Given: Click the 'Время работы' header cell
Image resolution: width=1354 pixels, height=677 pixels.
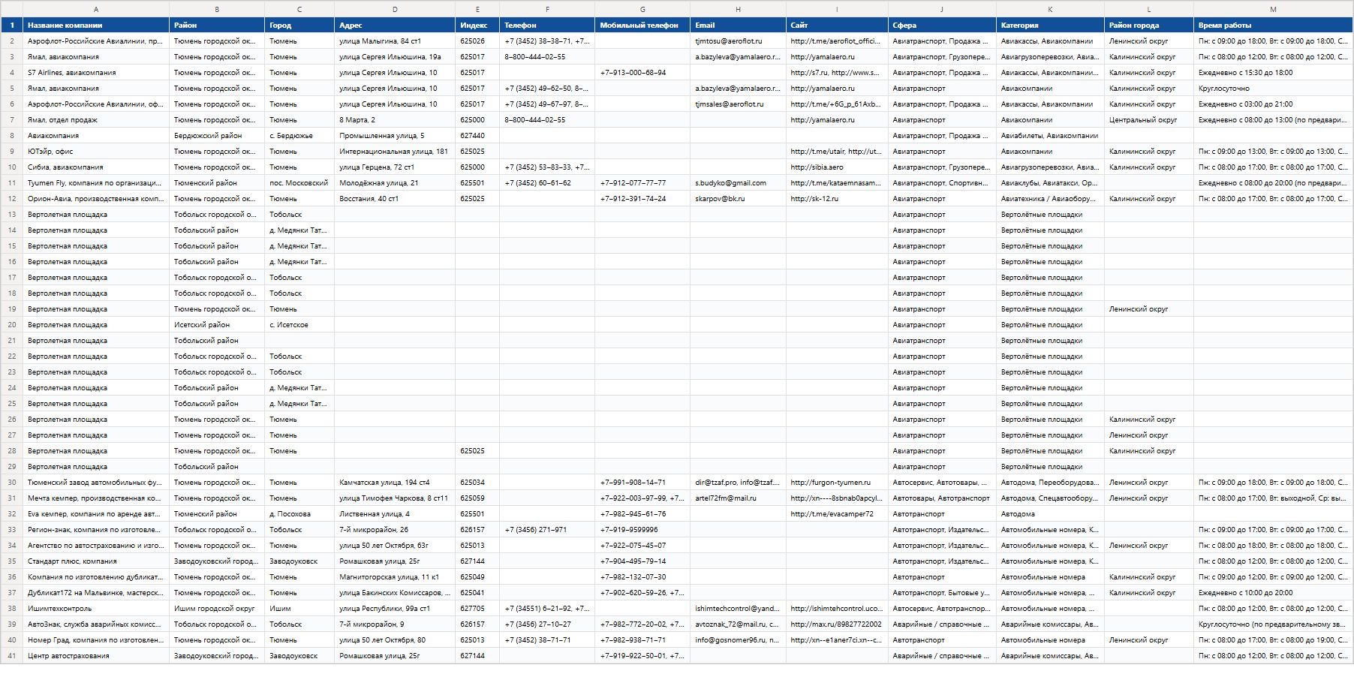Looking at the screenshot, I should click(x=1273, y=26).
